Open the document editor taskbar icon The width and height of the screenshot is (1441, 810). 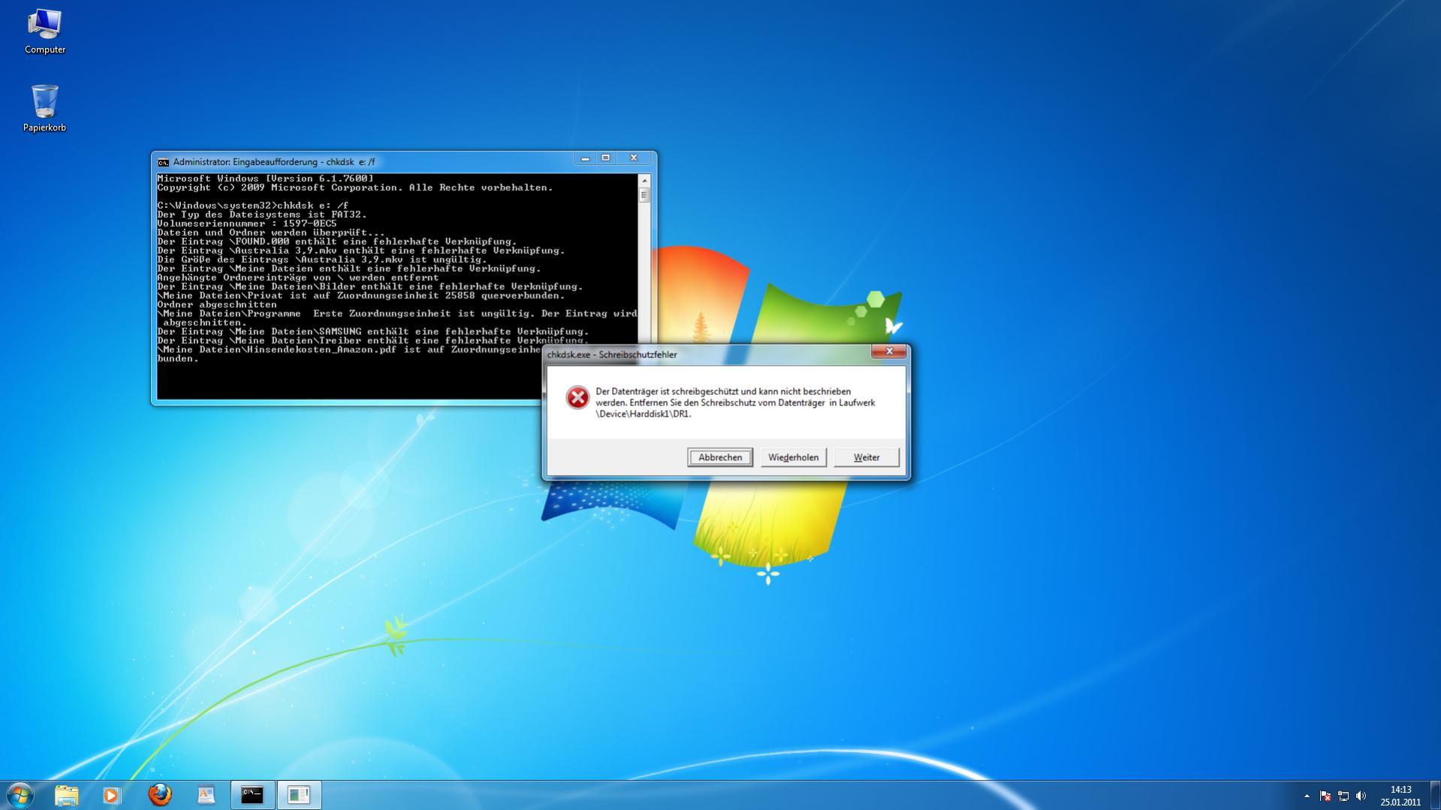coord(206,795)
